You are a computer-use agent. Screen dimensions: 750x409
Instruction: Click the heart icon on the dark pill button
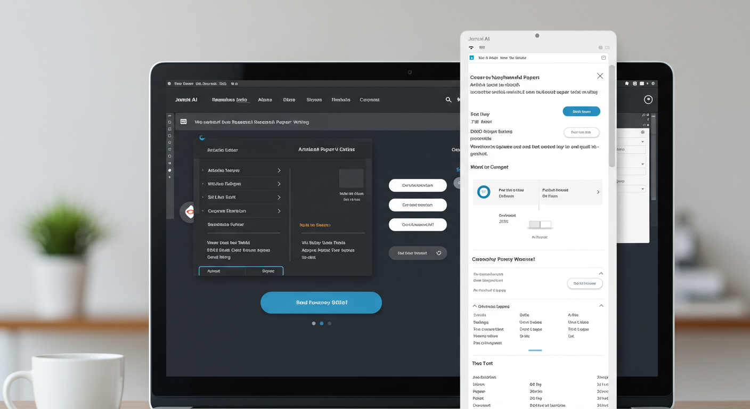pyautogui.click(x=439, y=253)
